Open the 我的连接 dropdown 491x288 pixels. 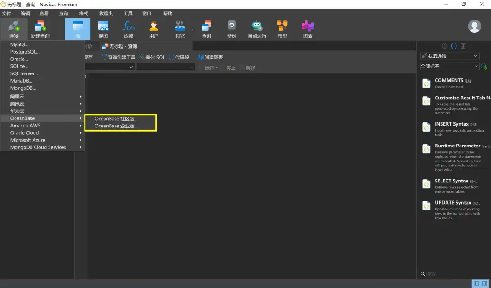pos(450,56)
